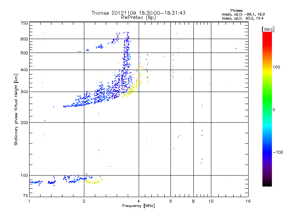Click the '1' frequency axis tick label
Image resolution: width=292 pixels, height=219 pixels.
(29, 201)
